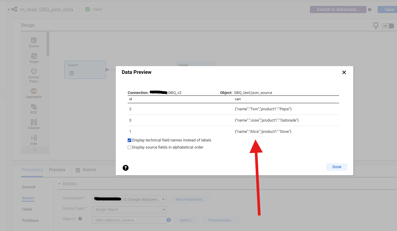Screen dimensions: 397x231
Task: Click the Object value GBQ_test/json_source in dialog
Action: pos(253,93)
